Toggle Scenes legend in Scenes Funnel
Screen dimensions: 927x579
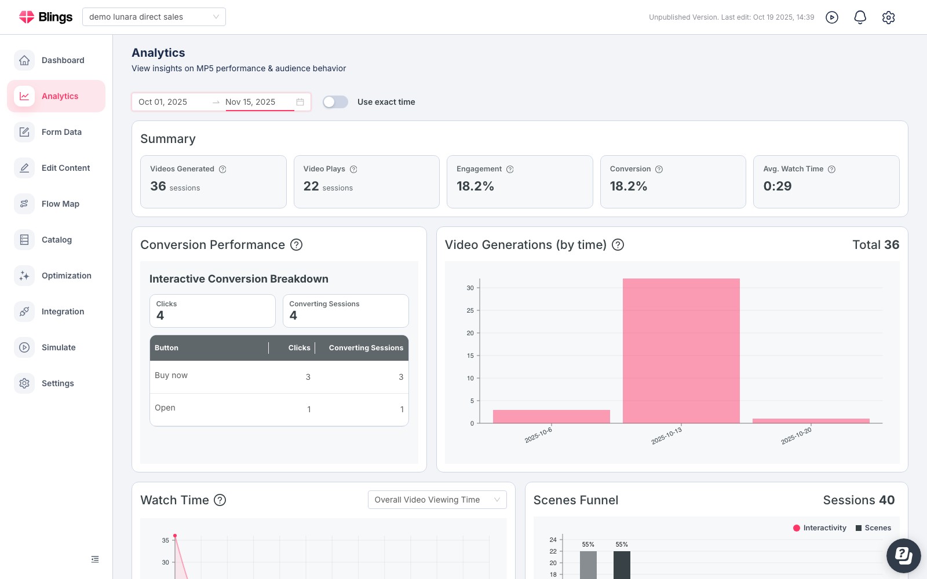[x=873, y=528]
